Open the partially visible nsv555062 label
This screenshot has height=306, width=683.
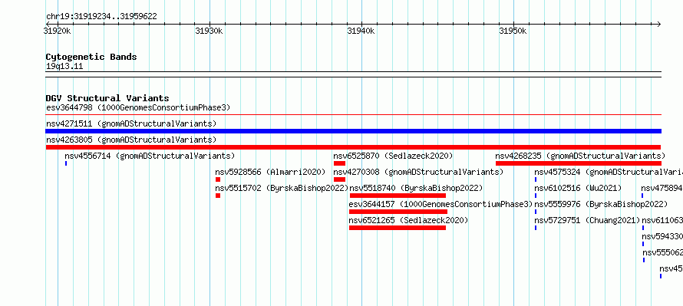point(662,252)
